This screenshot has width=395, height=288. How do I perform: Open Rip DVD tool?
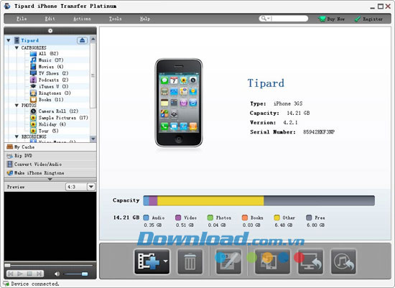click(x=50, y=156)
